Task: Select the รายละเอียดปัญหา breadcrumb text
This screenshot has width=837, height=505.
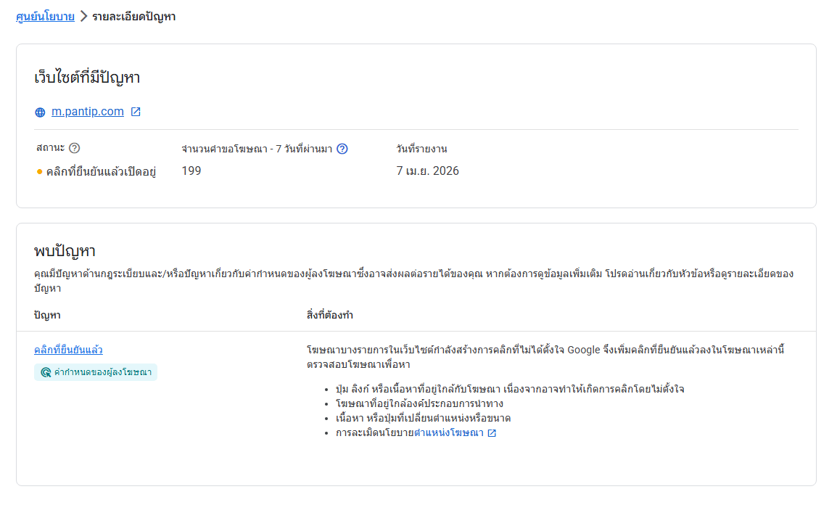Action: click(x=133, y=16)
